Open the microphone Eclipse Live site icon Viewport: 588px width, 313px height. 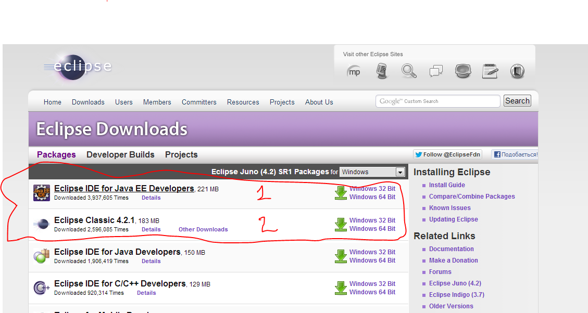[x=381, y=71]
